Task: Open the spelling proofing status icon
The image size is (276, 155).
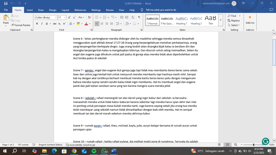Action: point(34,145)
